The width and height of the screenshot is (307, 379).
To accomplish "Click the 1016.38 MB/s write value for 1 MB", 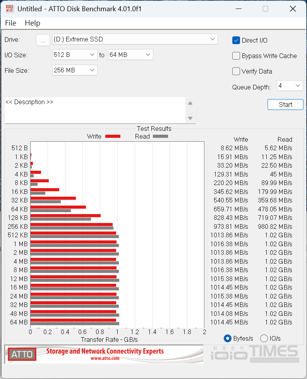I will pyautogui.click(x=229, y=244).
